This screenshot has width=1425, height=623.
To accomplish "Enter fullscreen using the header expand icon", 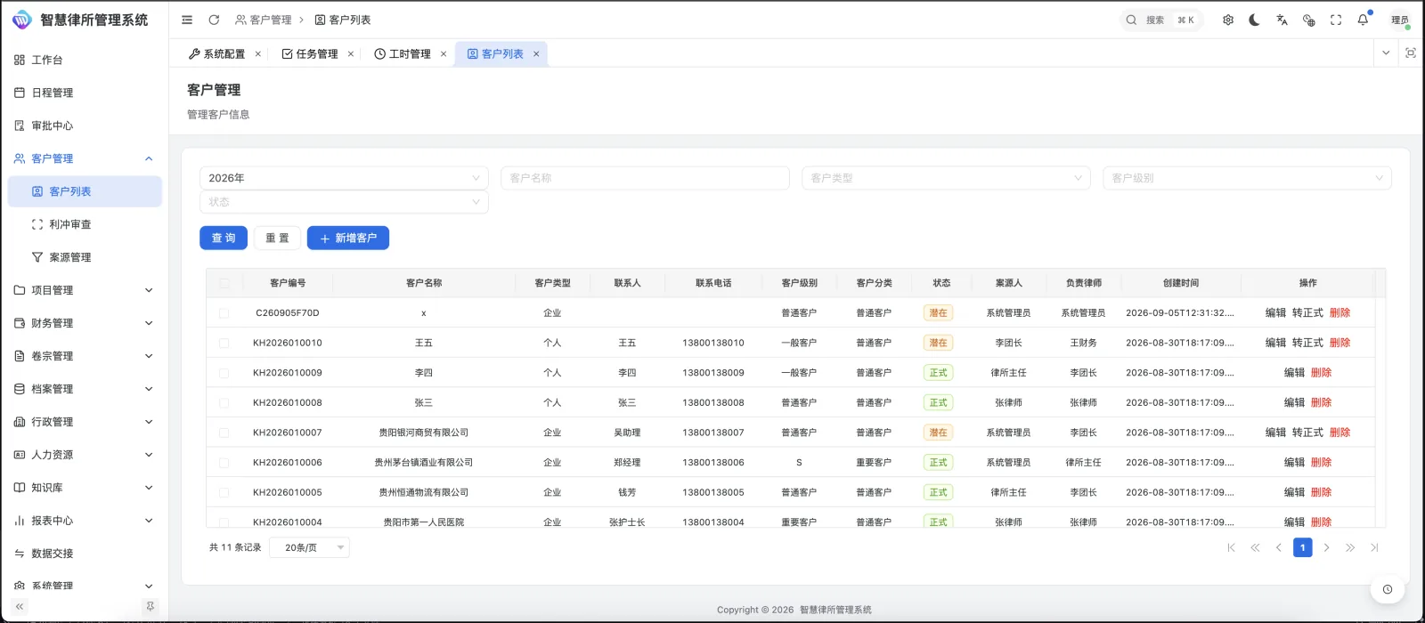I will pyautogui.click(x=1336, y=20).
